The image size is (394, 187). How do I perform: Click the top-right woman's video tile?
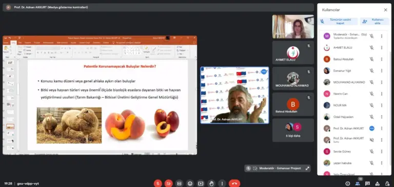293,26
